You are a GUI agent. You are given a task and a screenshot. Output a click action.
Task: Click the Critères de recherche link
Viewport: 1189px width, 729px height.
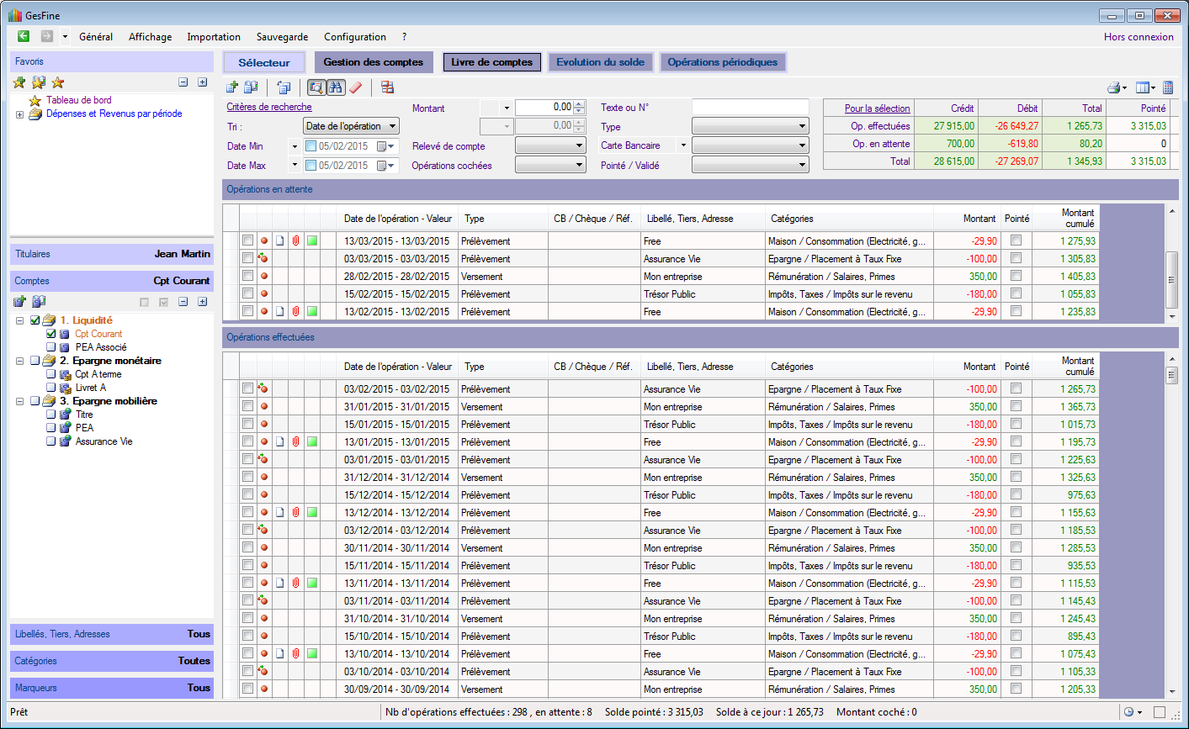click(269, 107)
